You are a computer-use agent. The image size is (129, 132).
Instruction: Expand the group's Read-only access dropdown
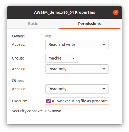[77, 69]
